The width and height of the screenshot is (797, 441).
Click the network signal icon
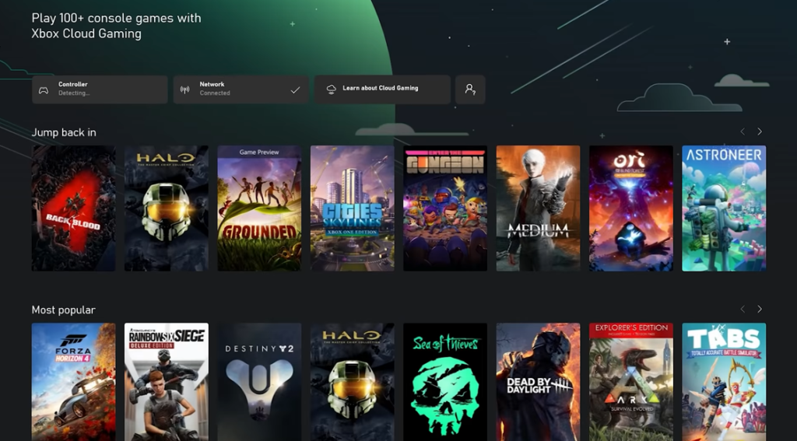(184, 90)
